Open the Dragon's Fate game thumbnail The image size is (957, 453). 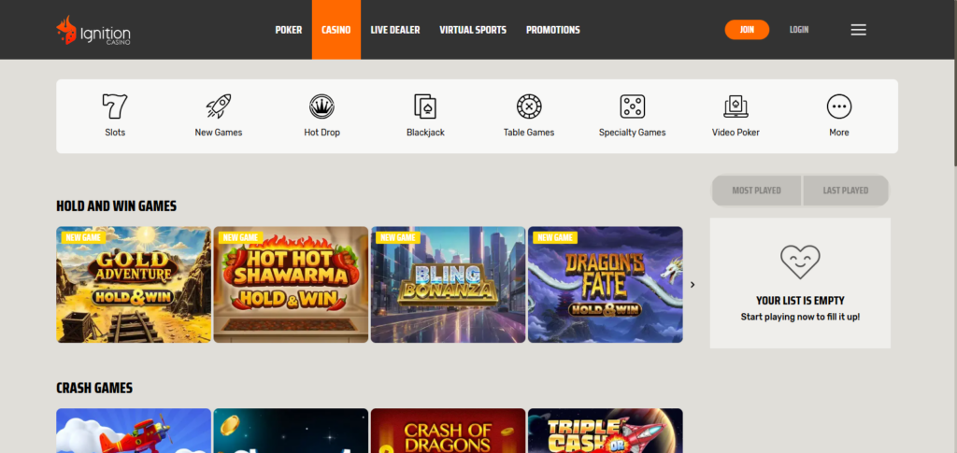pos(605,285)
